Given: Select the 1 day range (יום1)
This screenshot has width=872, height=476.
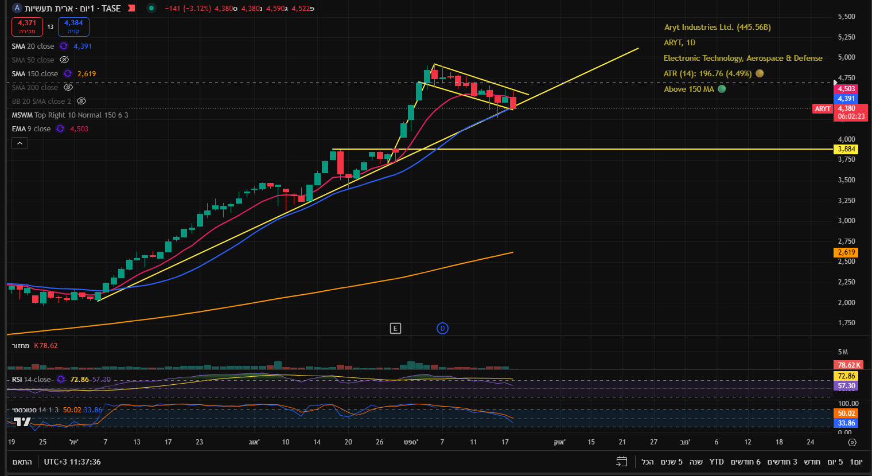Looking at the screenshot, I should pyautogui.click(x=856, y=462).
